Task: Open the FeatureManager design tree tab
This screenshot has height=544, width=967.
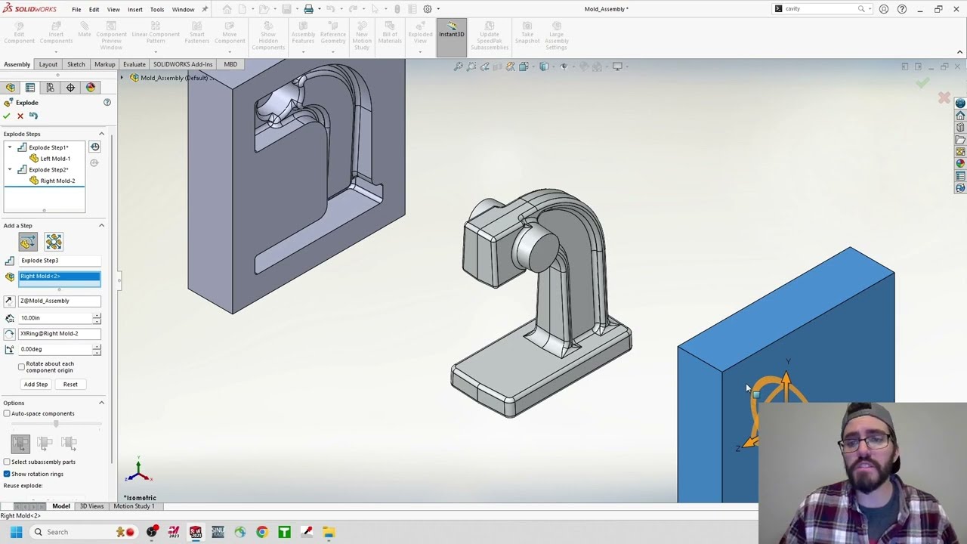Action: point(11,88)
